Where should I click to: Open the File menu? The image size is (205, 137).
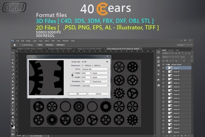pos(18,41)
